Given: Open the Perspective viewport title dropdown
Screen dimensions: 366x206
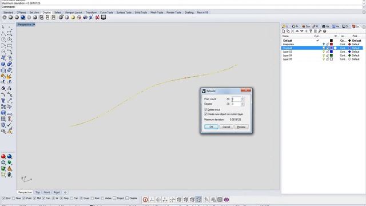Looking at the screenshot, I should pyautogui.click(x=34, y=25).
